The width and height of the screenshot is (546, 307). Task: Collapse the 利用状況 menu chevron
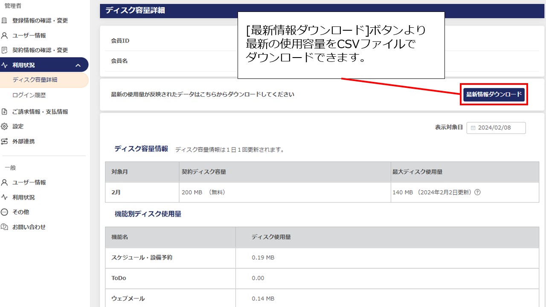pos(78,65)
